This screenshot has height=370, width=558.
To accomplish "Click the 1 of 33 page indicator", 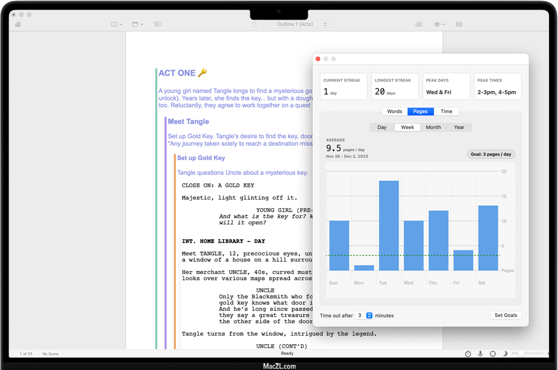I will click(26, 353).
